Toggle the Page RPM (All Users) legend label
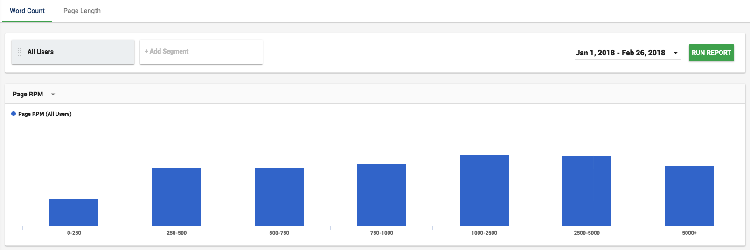Viewport: 750px width, 250px height. point(45,114)
